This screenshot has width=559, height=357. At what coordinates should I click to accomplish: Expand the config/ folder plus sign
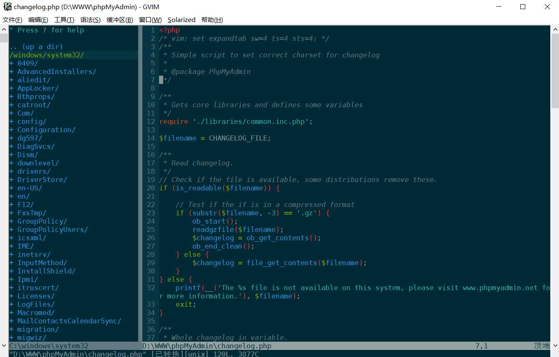(x=11, y=121)
